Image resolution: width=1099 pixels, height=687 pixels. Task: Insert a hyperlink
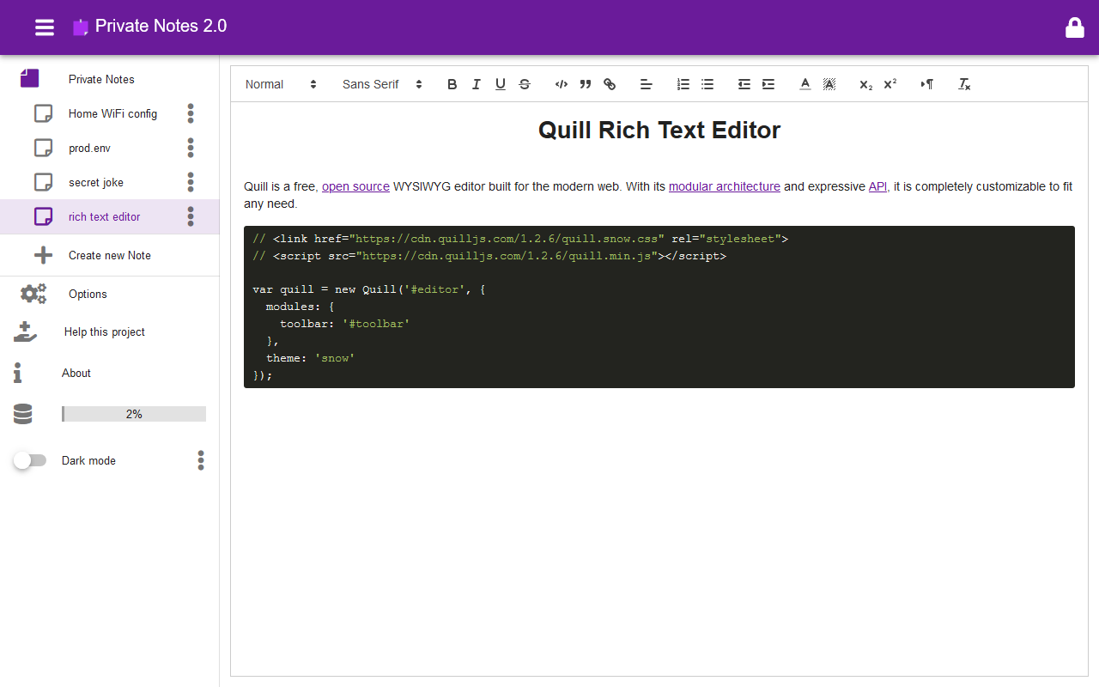tap(610, 84)
